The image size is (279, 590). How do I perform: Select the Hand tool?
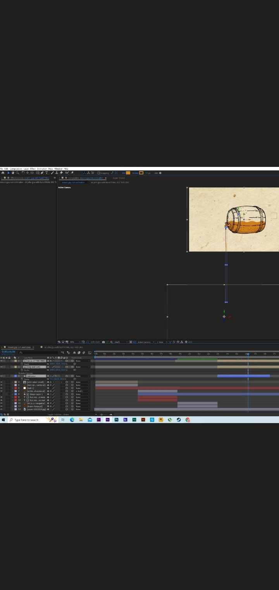point(13,173)
